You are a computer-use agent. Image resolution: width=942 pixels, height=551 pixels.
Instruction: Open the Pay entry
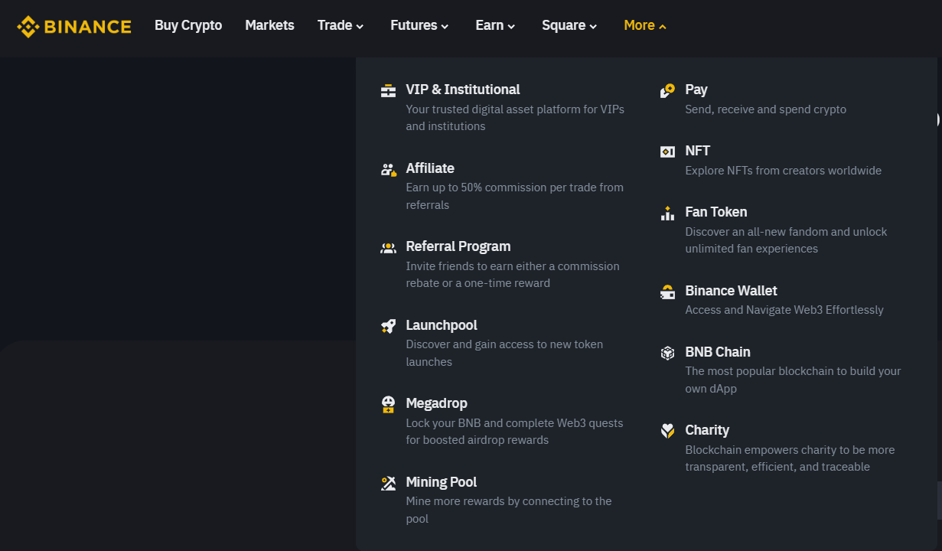click(783, 99)
